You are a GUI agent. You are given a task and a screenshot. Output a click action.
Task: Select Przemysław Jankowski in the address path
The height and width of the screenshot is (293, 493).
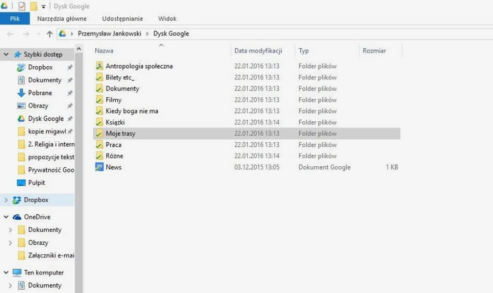109,34
